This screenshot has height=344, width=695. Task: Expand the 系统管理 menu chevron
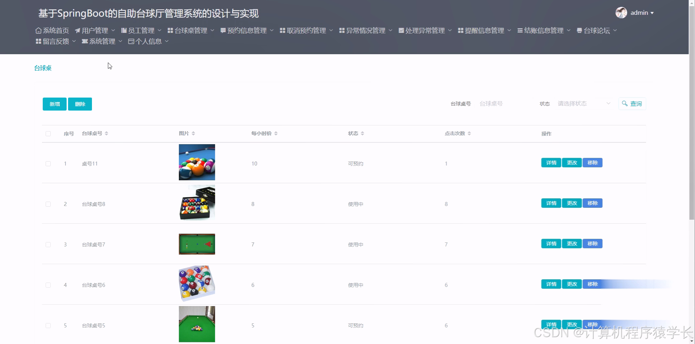121,41
